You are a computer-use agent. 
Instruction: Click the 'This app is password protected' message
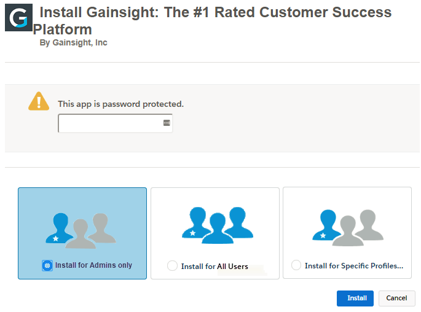pos(120,104)
